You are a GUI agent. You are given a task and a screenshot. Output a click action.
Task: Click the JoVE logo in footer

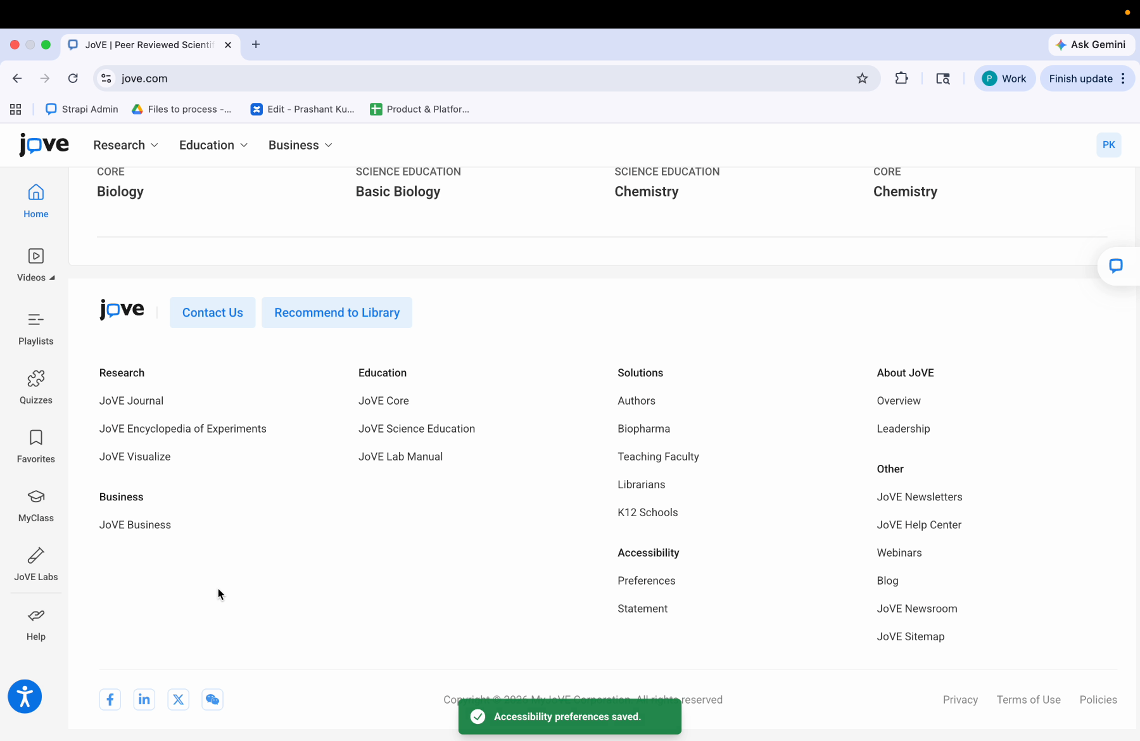pos(122,310)
